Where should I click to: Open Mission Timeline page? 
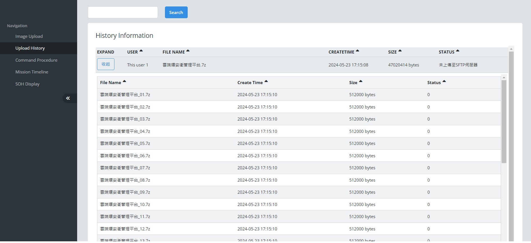pos(32,72)
